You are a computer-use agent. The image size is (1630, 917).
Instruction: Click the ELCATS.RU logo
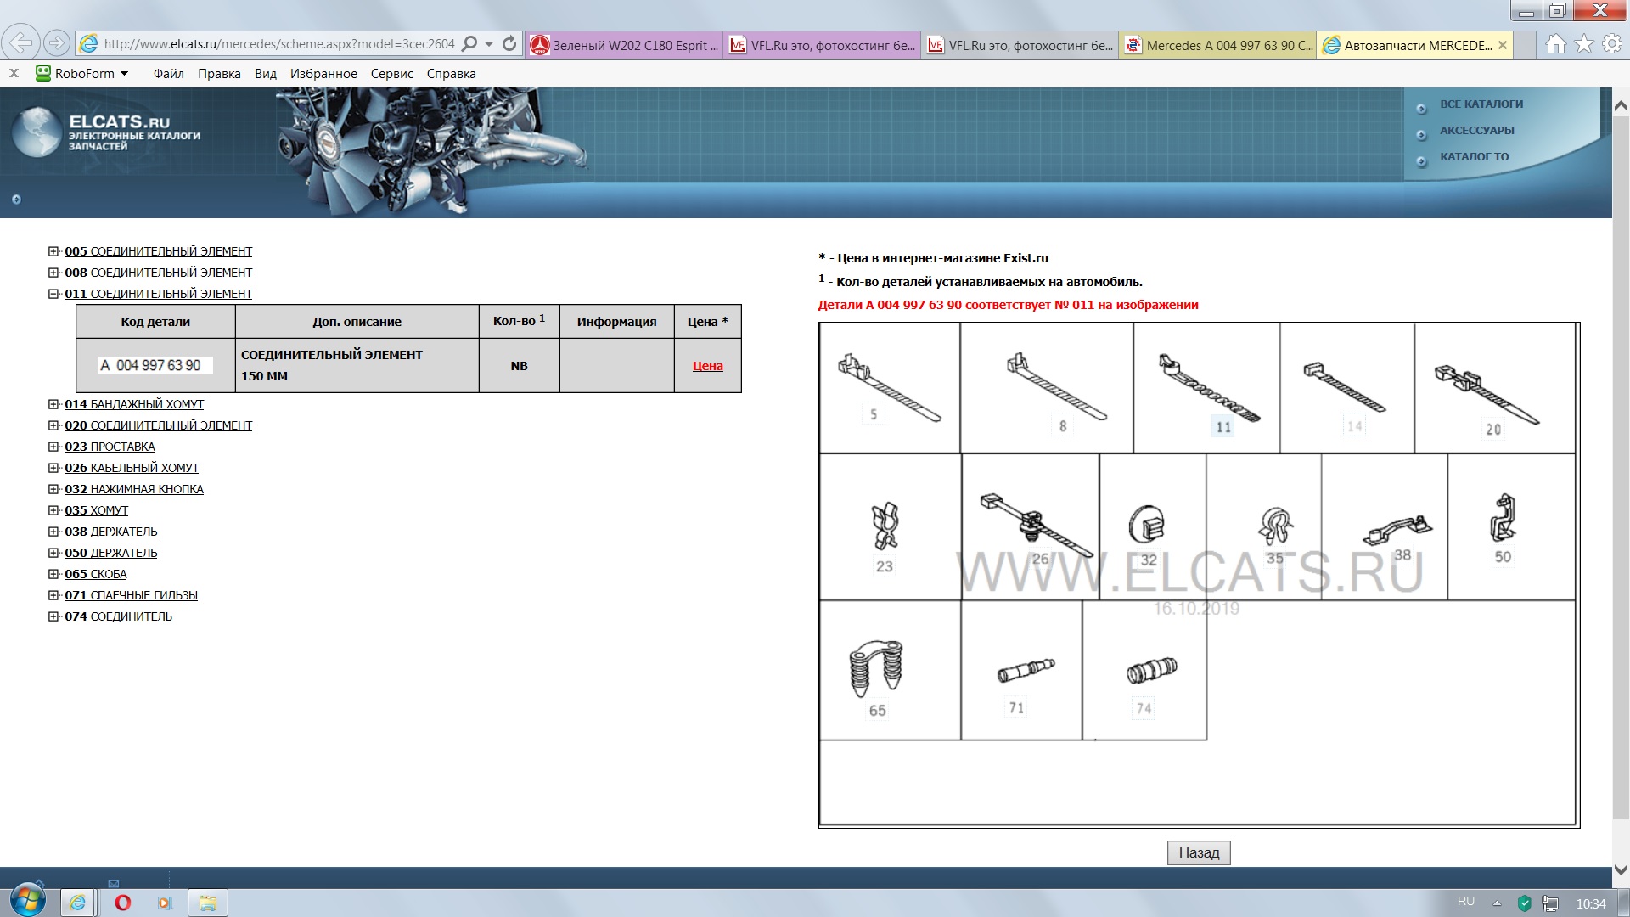[x=106, y=132]
